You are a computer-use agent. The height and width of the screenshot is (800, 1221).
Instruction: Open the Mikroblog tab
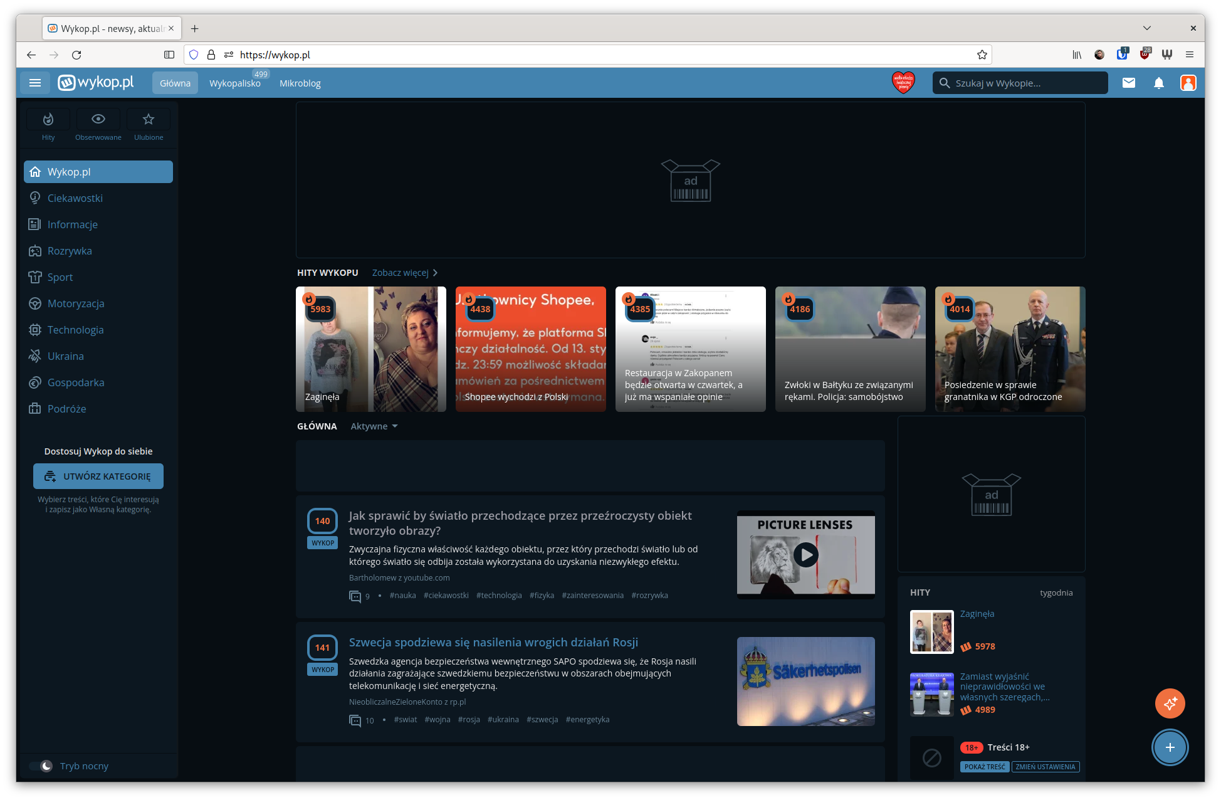(x=300, y=83)
